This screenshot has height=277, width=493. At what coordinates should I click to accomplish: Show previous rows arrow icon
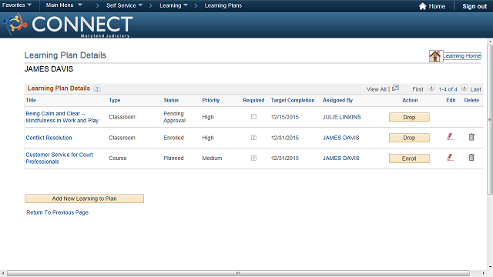431,88
